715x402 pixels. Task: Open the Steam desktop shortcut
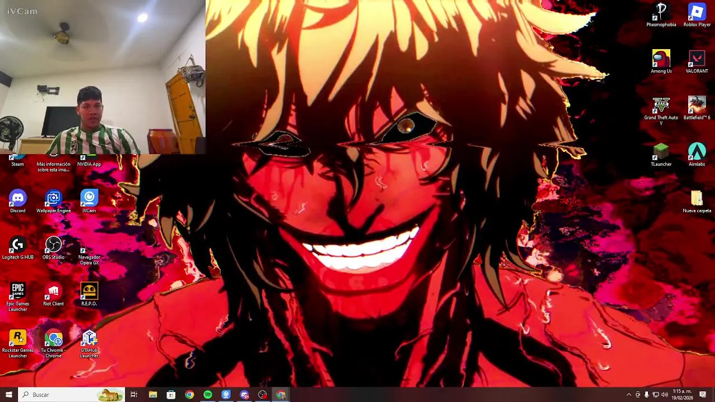(x=17, y=161)
